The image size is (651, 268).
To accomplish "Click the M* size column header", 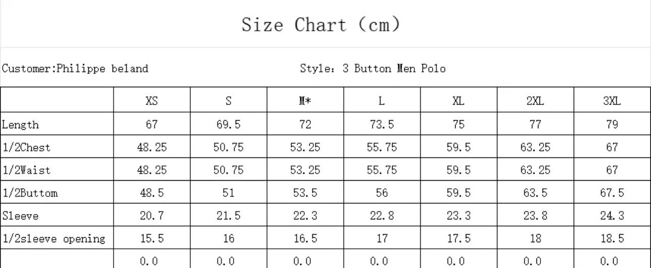I will pyautogui.click(x=305, y=101).
